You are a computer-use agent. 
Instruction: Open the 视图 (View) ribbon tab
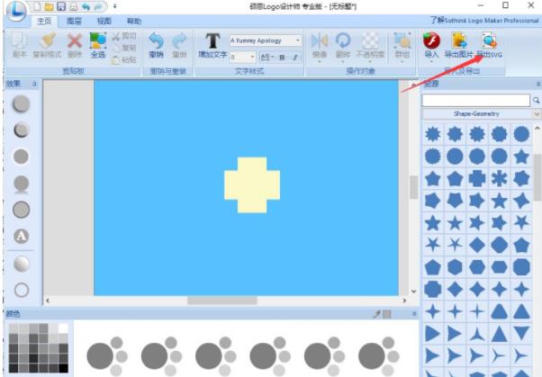[104, 20]
